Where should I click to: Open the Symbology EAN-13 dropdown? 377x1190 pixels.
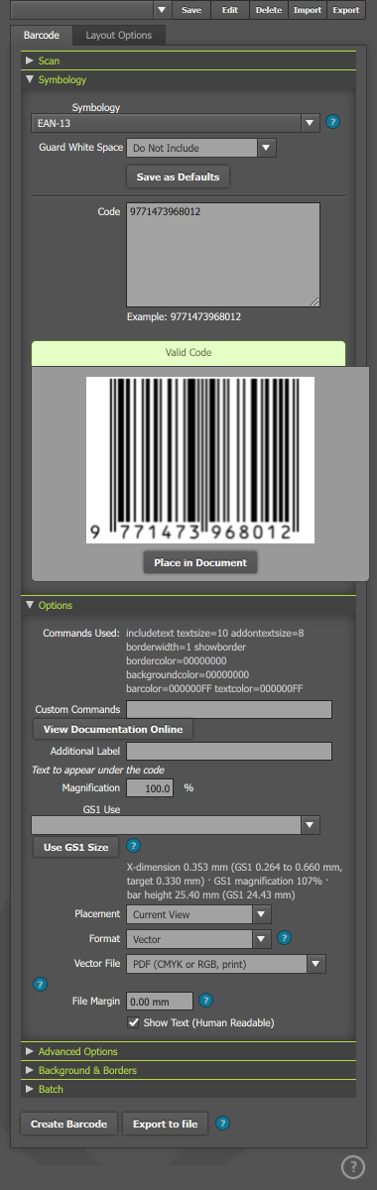(176, 123)
